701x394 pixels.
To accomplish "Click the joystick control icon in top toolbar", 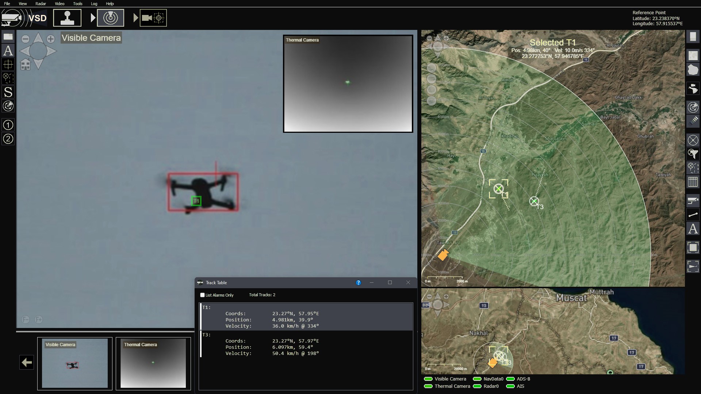I will (x=68, y=17).
